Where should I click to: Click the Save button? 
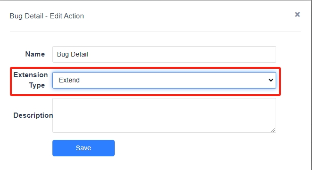[x=84, y=148]
